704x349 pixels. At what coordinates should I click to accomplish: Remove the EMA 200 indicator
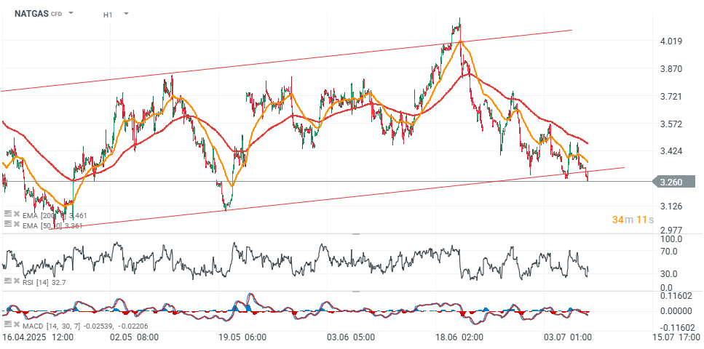pos(16,214)
